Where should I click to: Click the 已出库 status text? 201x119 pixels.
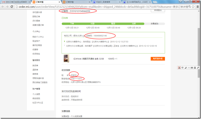(65, 18)
